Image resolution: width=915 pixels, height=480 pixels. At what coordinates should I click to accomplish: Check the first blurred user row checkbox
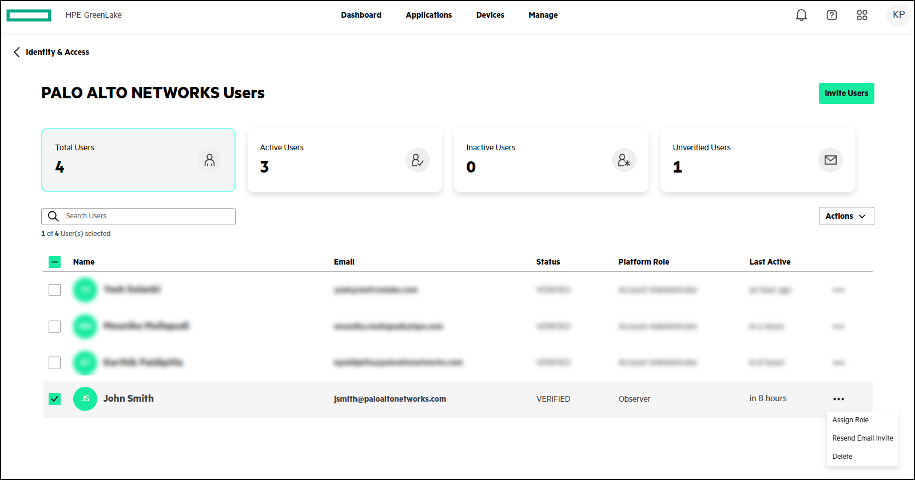point(55,290)
